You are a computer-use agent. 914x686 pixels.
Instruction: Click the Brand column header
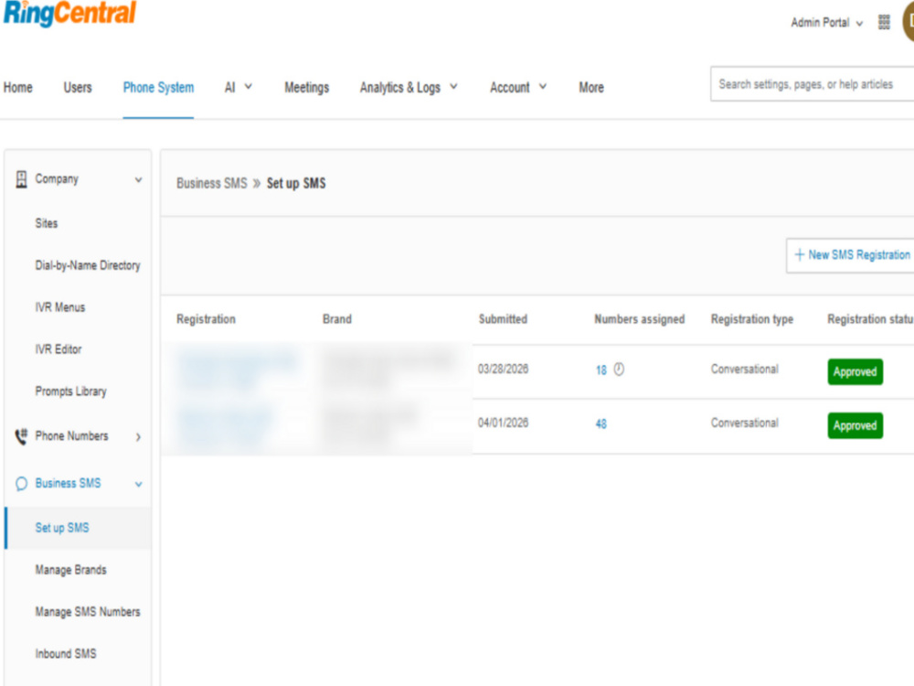coord(337,319)
